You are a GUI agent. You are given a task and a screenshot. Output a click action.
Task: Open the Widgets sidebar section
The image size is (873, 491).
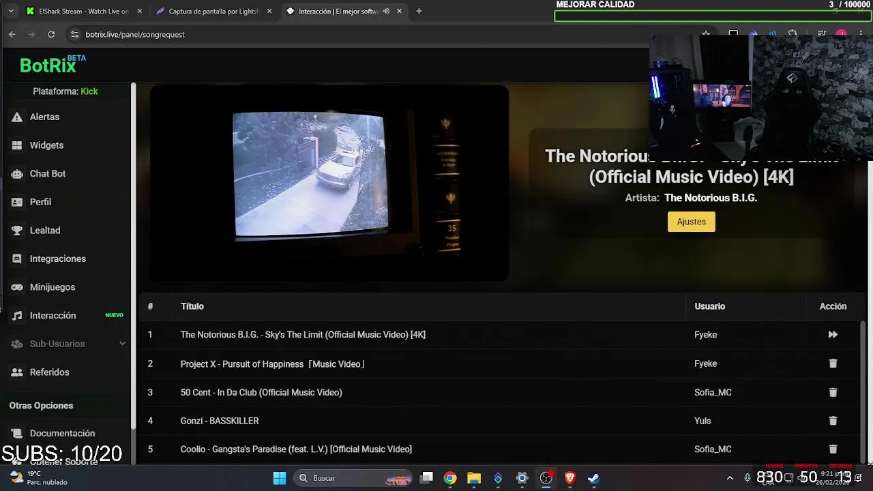(x=46, y=145)
